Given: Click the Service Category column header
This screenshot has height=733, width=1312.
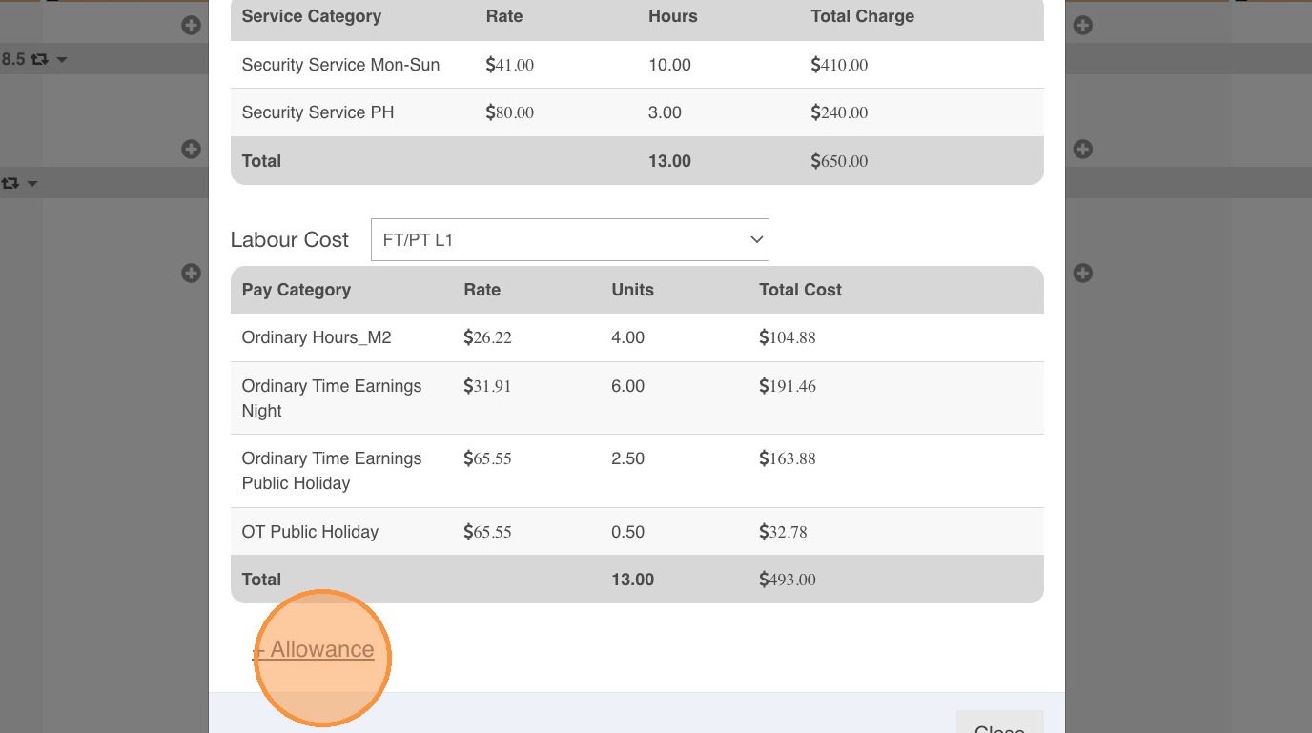Looking at the screenshot, I should (311, 16).
